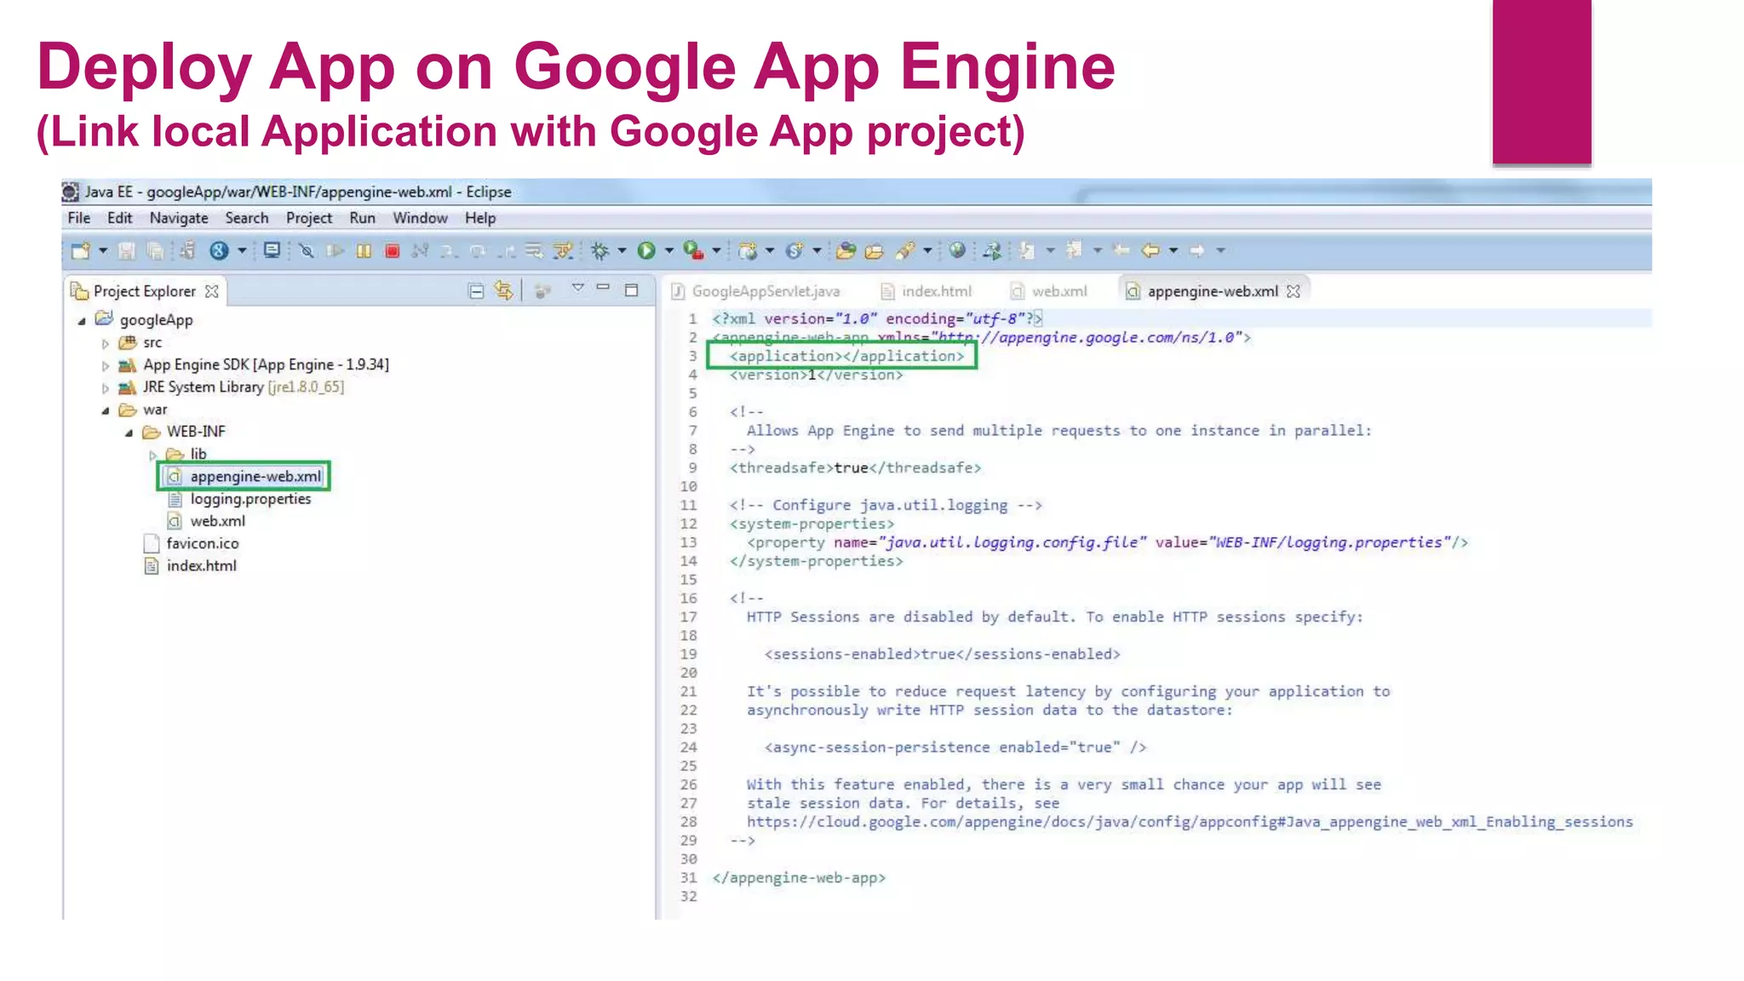Click the Back navigation arrow icon
The width and height of the screenshot is (1744, 981).
pos(1150,250)
